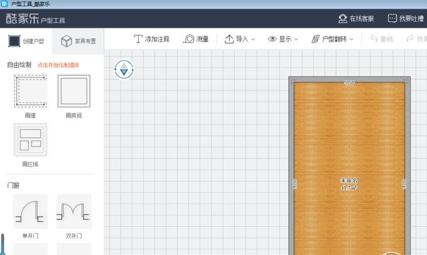The height and width of the screenshot is (255, 427).
Task: Select the 画房间 draw room tool
Action: click(74, 91)
